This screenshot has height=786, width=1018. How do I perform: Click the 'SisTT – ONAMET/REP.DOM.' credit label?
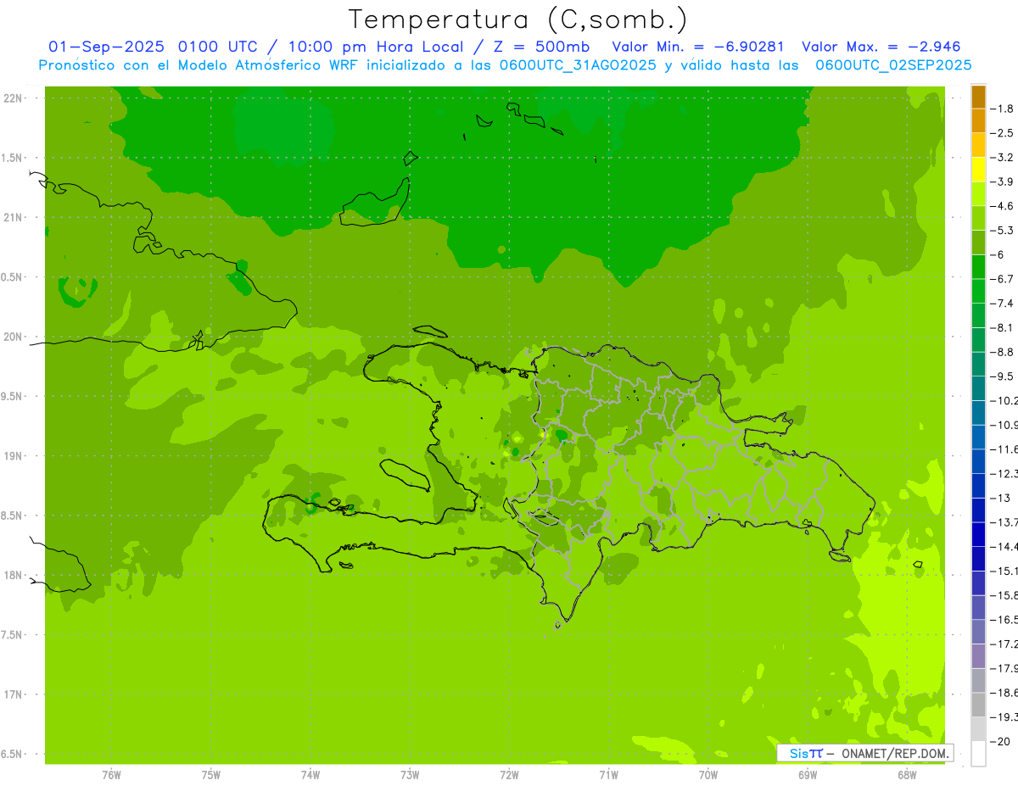[x=865, y=753]
